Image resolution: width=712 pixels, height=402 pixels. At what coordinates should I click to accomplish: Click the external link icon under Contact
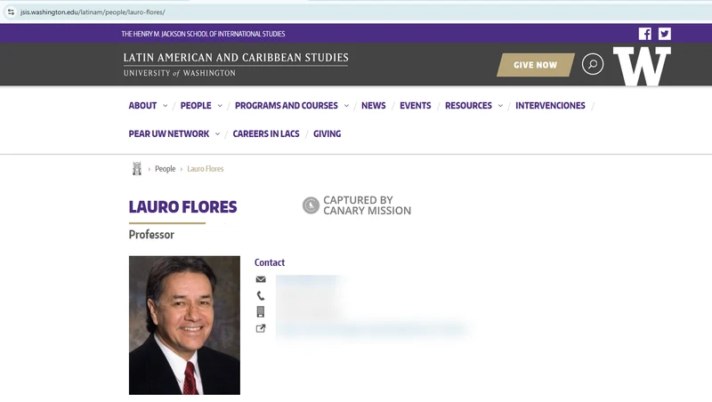pyautogui.click(x=261, y=328)
